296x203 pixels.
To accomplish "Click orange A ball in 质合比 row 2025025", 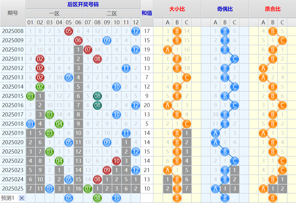I will [x=263, y=189].
